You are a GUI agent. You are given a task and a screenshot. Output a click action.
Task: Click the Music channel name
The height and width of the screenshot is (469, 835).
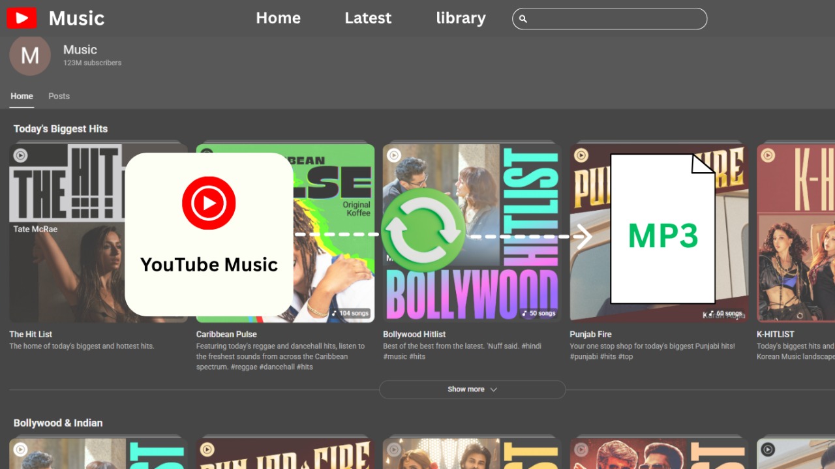tap(80, 50)
